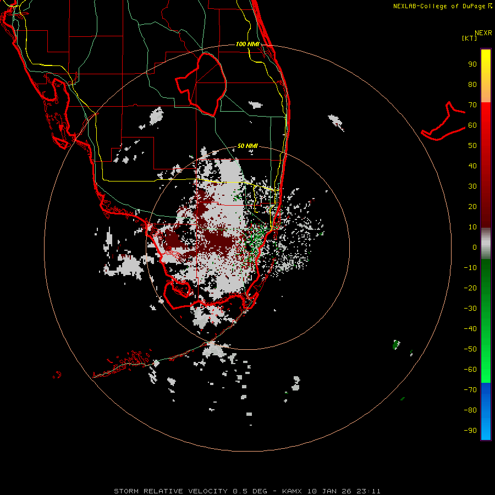Select the -70 value on the velocity scale
The image size is (495, 495).
click(470, 390)
